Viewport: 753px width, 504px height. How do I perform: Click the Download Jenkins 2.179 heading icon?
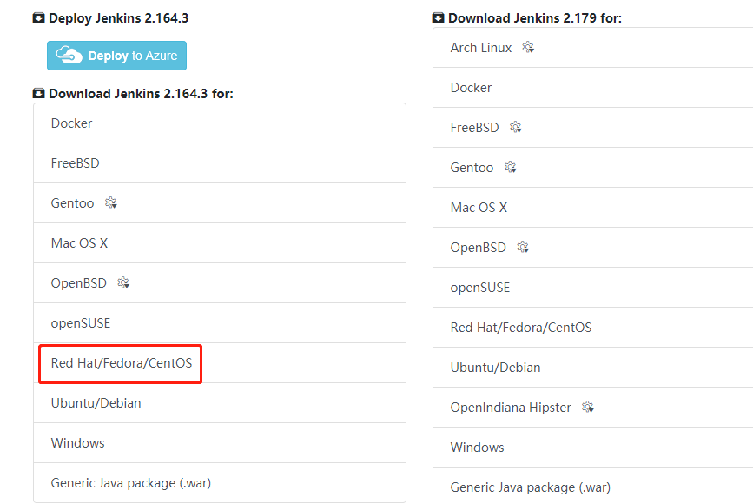(438, 18)
